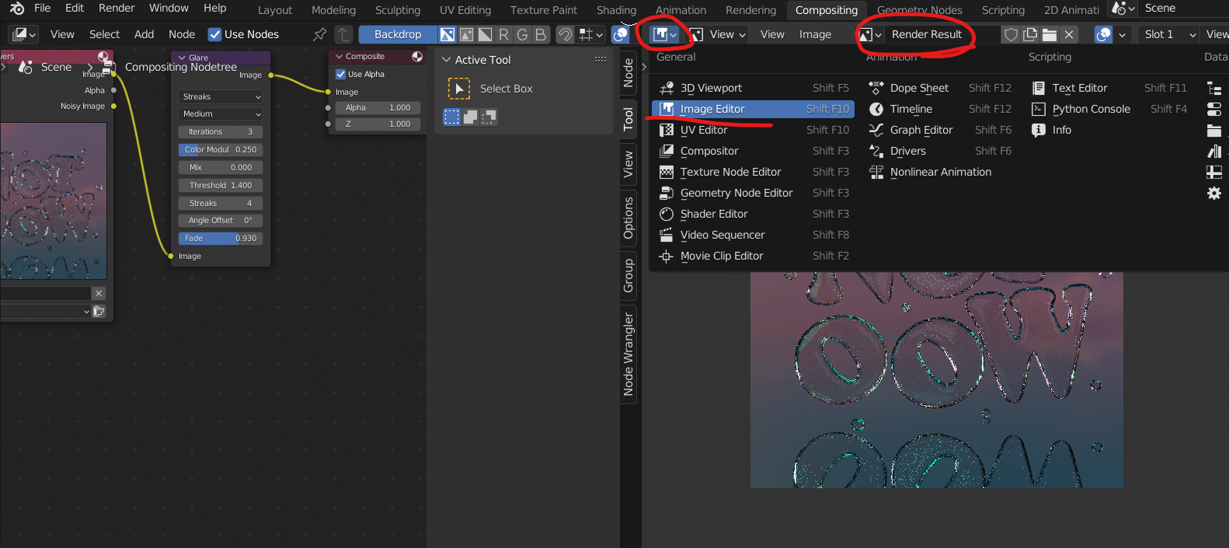1229x548 pixels.
Task: Select color-only channel display icon
Action: point(466,34)
